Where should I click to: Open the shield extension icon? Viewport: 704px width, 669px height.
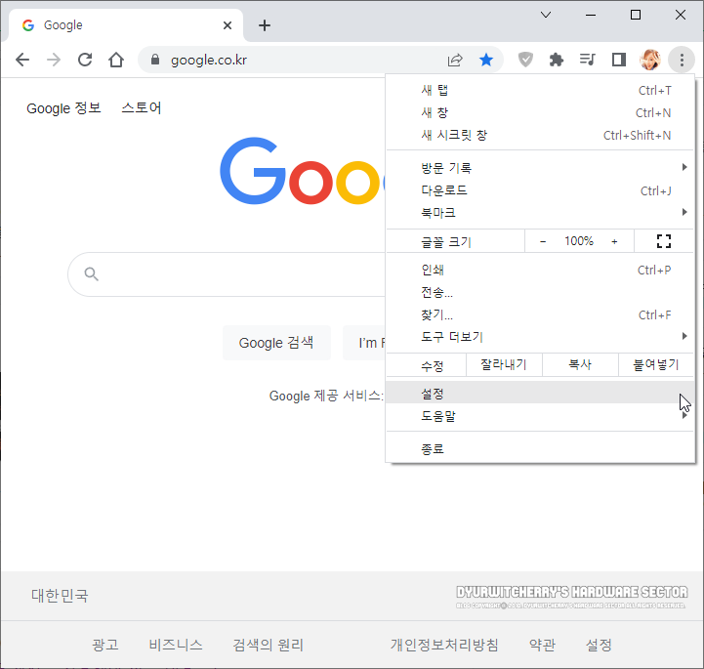[x=525, y=60]
